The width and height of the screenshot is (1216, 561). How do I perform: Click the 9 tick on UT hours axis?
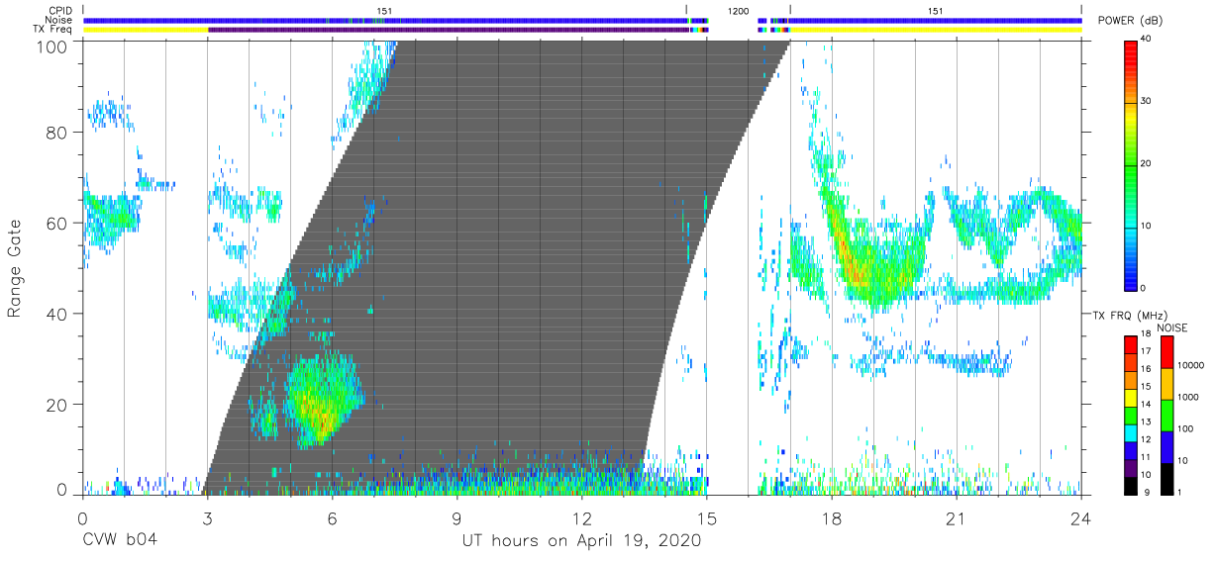coord(456,517)
